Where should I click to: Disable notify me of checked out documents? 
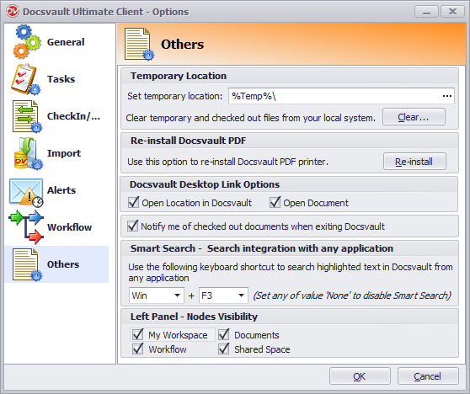click(x=132, y=226)
